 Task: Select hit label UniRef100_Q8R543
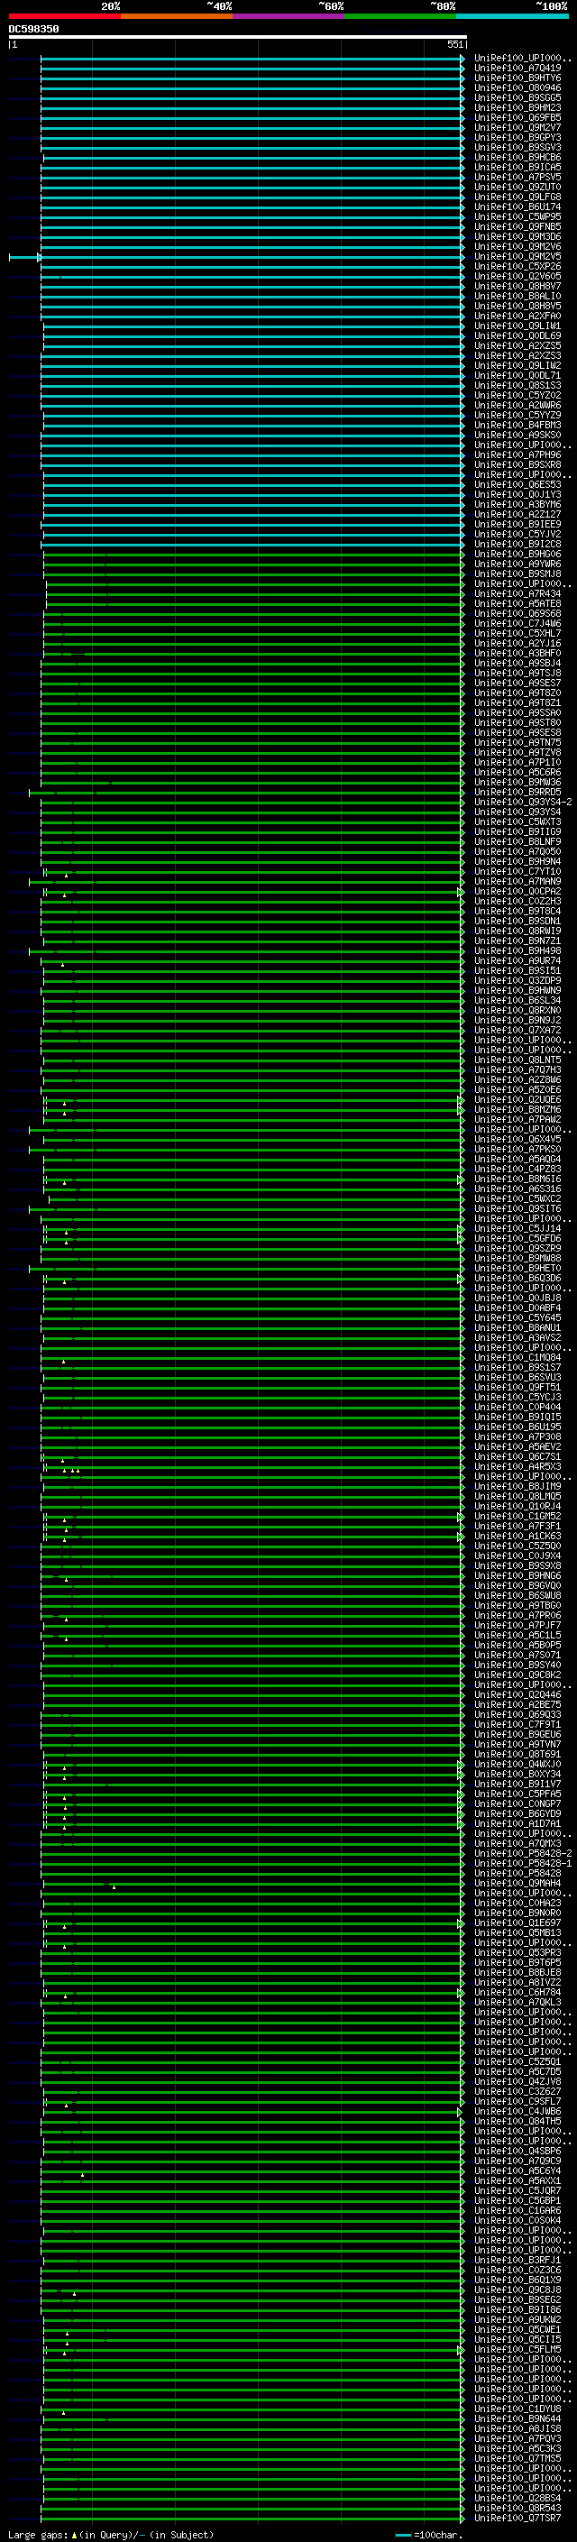(x=517, y=2508)
